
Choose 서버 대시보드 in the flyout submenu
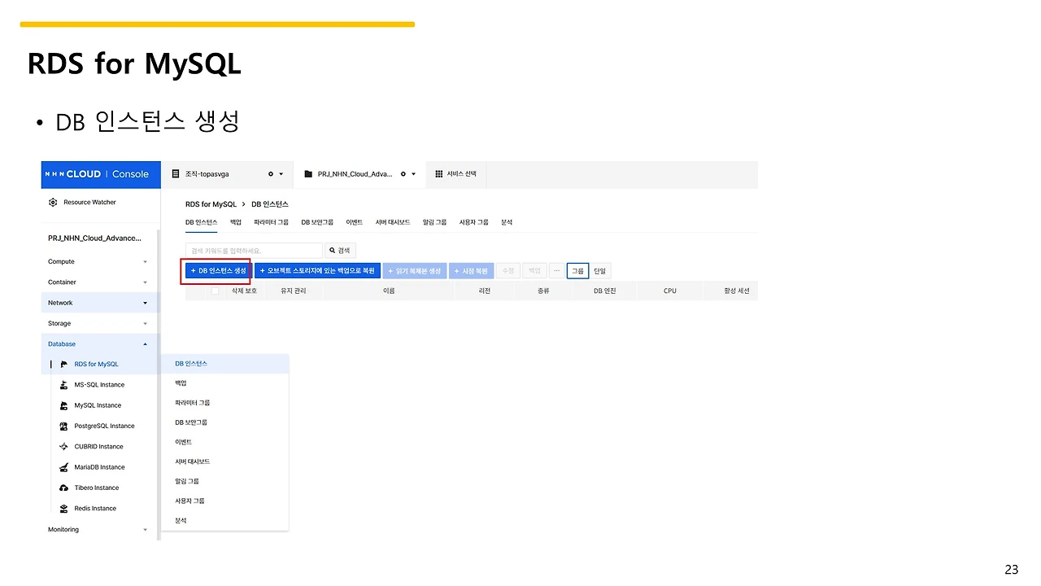pyautogui.click(x=225, y=461)
